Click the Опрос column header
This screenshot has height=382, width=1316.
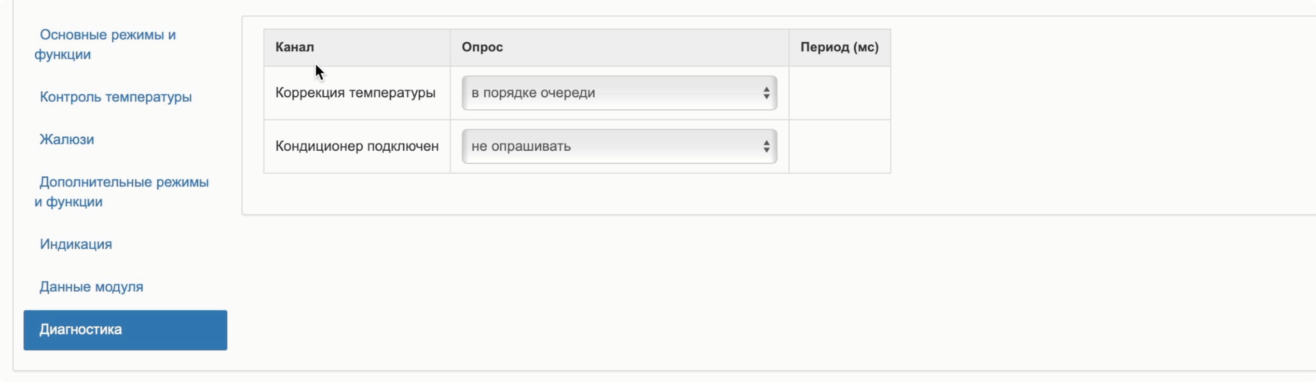[482, 47]
